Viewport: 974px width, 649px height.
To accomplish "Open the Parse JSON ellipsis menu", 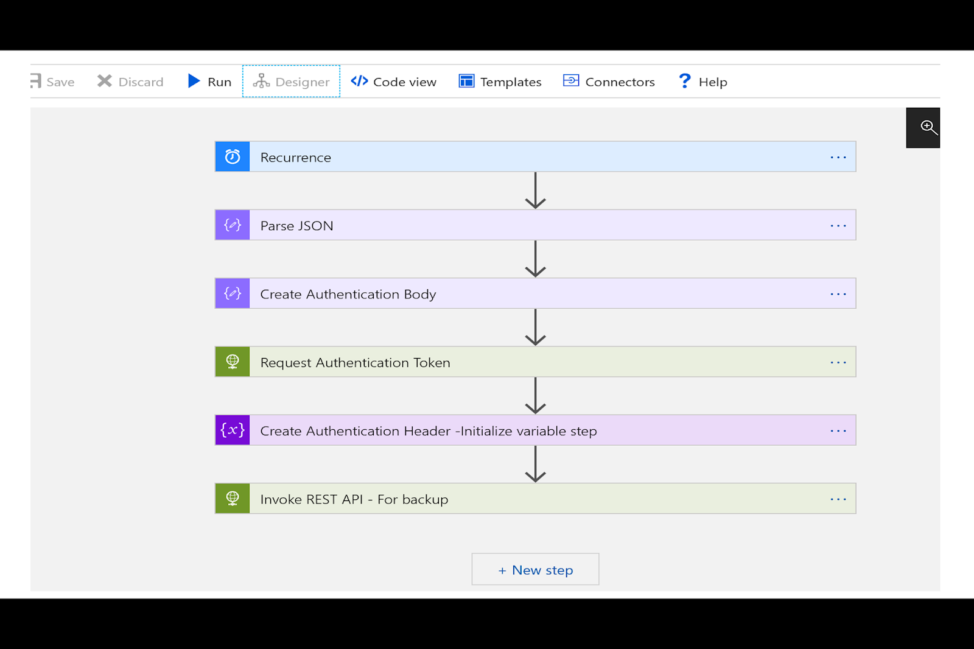I will [838, 225].
